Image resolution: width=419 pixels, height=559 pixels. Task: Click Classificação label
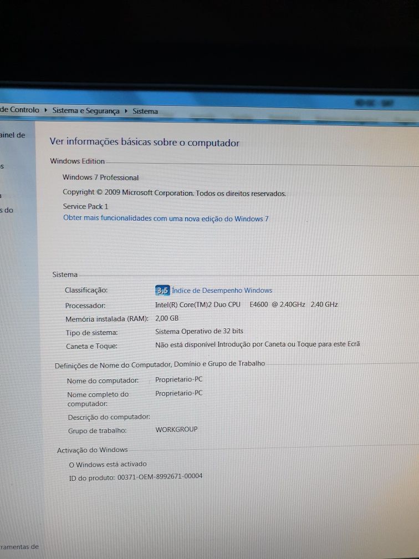point(86,290)
